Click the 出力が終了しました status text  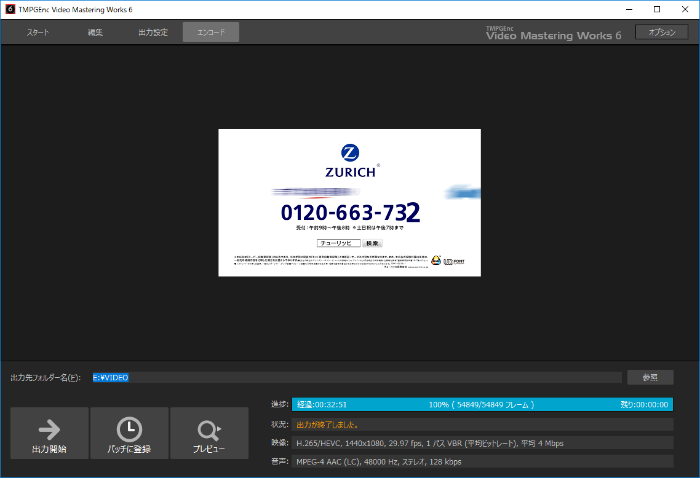tap(327, 425)
